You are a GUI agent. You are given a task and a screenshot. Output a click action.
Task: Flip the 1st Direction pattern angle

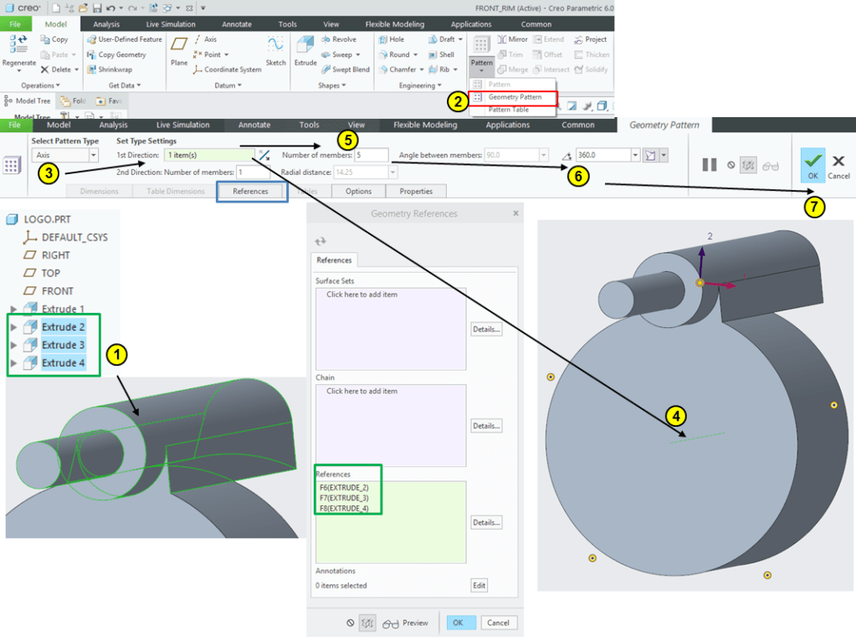[x=264, y=155]
